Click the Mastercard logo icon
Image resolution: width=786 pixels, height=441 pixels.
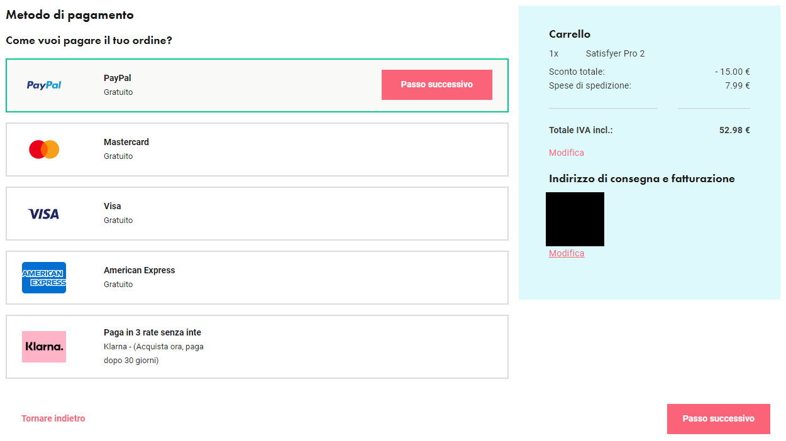(x=44, y=150)
